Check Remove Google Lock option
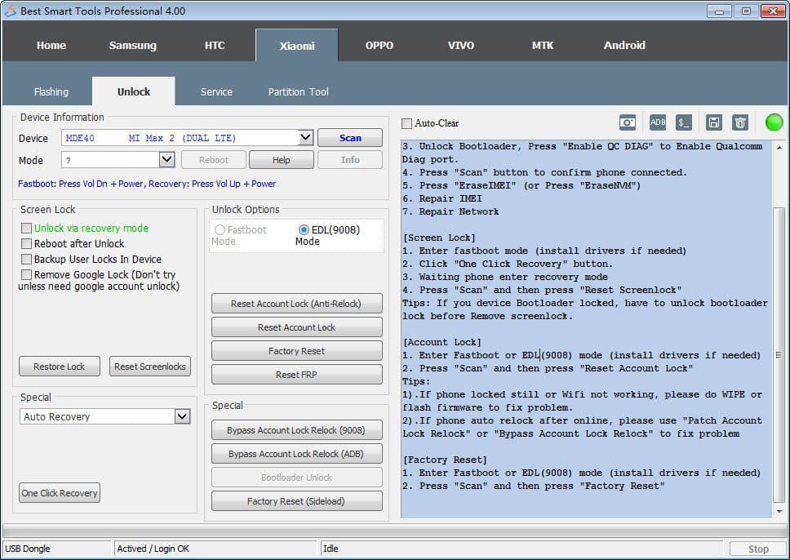The image size is (790, 560). pyautogui.click(x=26, y=275)
